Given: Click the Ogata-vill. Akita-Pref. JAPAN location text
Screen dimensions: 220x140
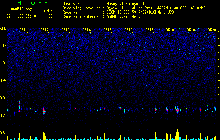Looking at the screenshot, I should tap(156, 8).
